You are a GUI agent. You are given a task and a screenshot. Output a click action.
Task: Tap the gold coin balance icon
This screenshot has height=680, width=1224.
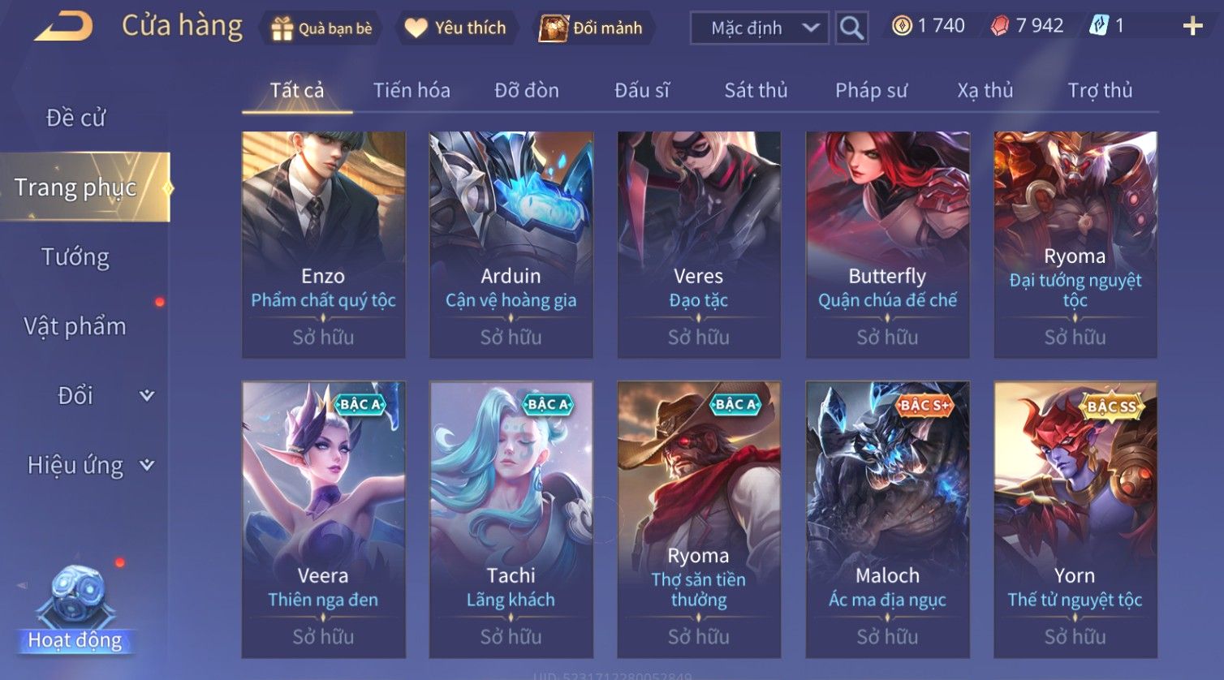coord(901,27)
